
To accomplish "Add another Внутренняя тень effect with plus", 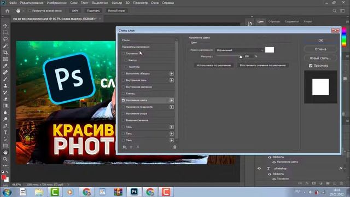I will 171,80.
